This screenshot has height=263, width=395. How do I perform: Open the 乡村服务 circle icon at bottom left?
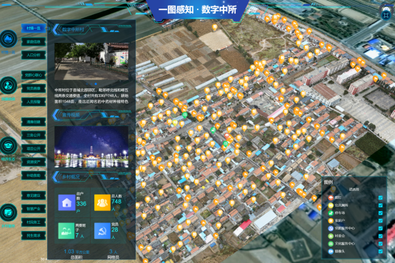pyautogui.click(x=9, y=212)
